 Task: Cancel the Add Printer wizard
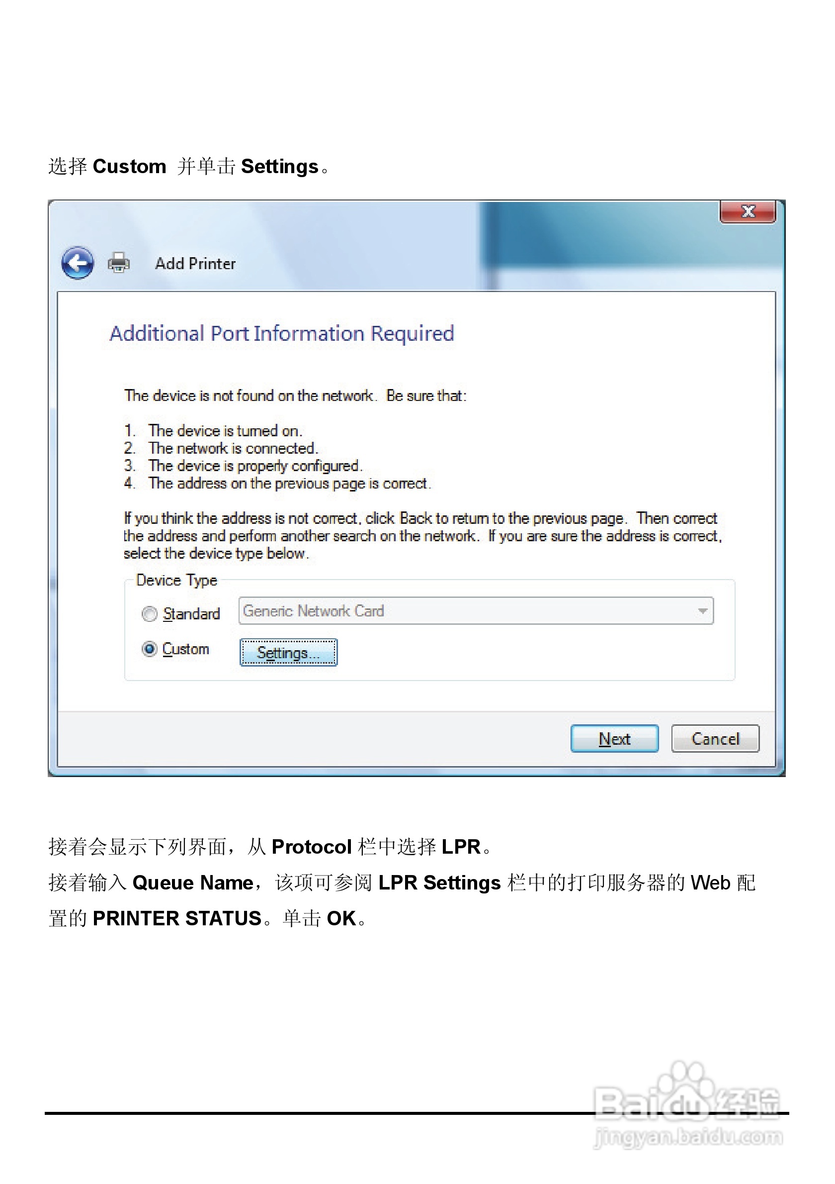pyautogui.click(x=715, y=738)
